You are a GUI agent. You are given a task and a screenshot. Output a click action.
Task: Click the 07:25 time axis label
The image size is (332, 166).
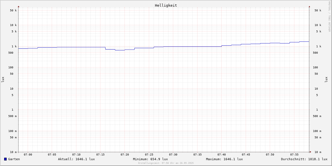point(149,155)
